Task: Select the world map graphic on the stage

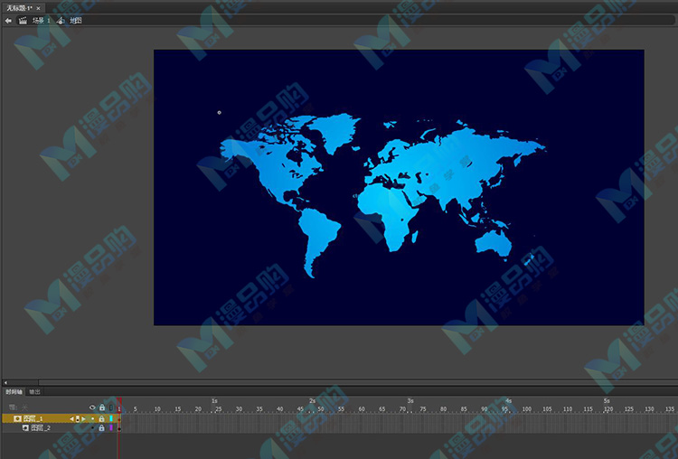Action: [383, 196]
